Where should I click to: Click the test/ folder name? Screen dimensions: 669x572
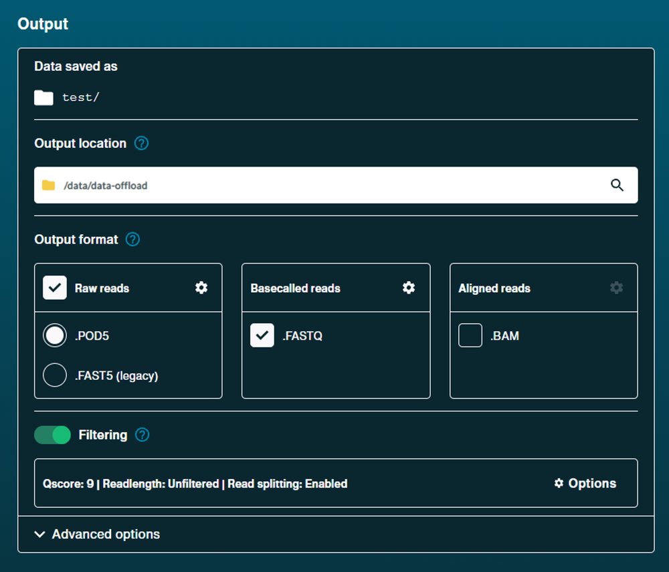coord(81,98)
